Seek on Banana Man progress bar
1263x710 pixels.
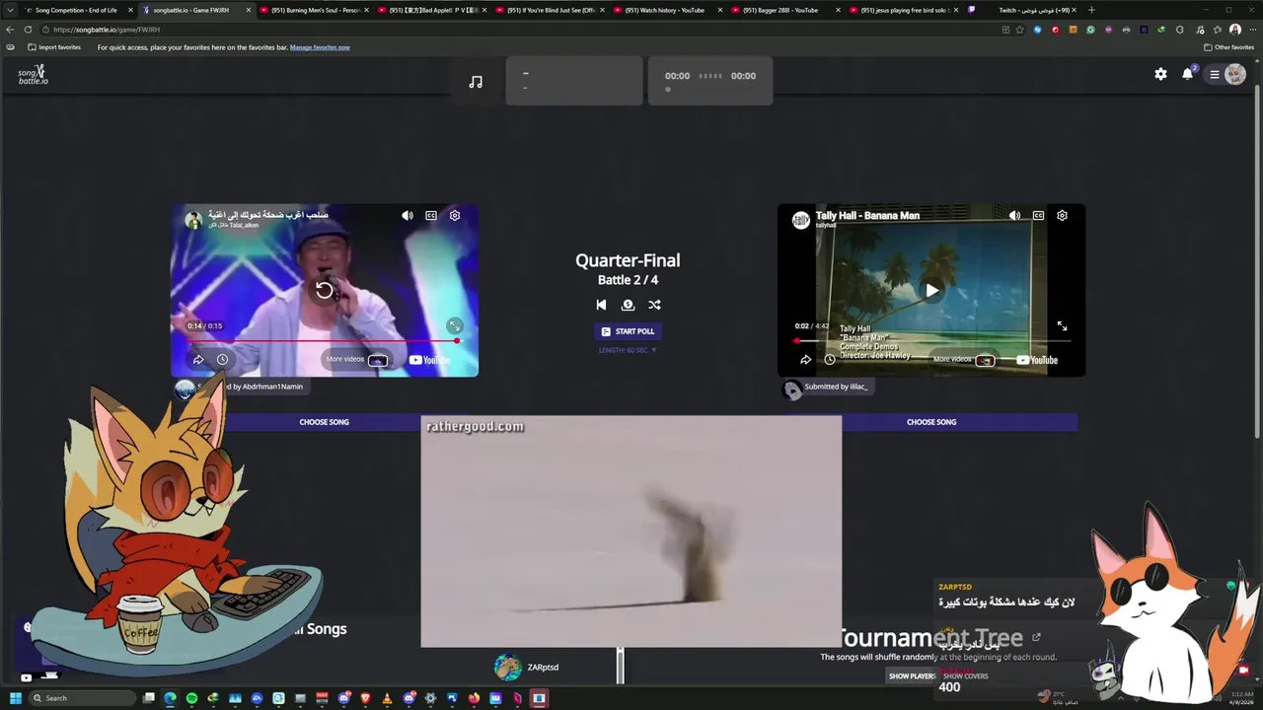[x=931, y=341]
